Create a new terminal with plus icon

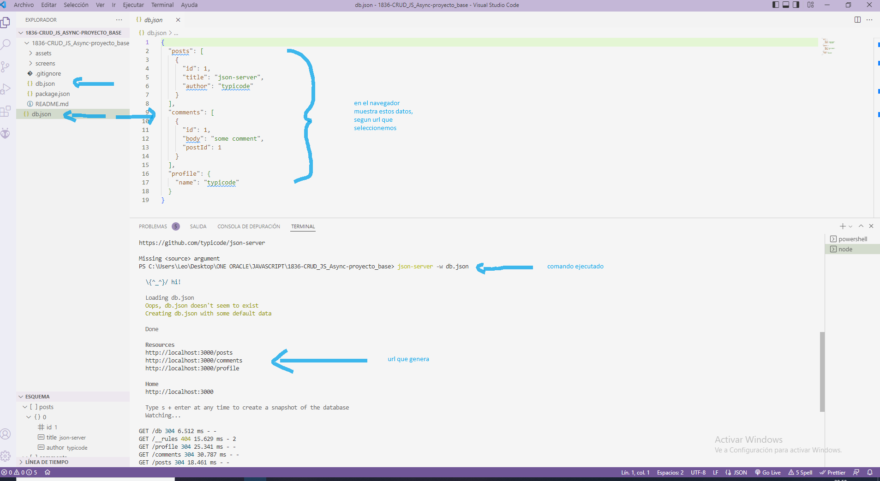tap(843, 226)
